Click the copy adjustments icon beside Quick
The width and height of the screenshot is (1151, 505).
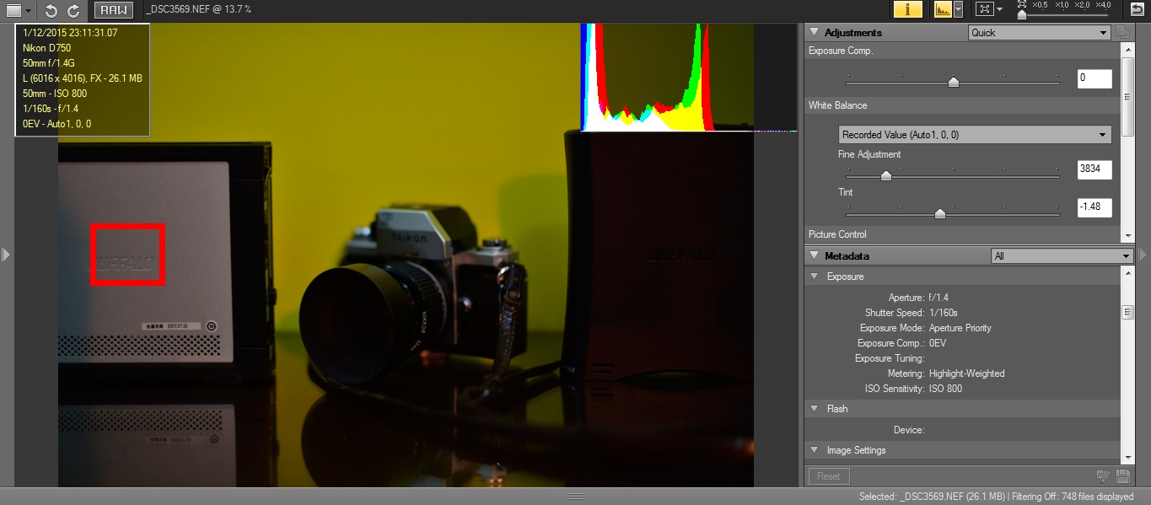click(1121, 32)
